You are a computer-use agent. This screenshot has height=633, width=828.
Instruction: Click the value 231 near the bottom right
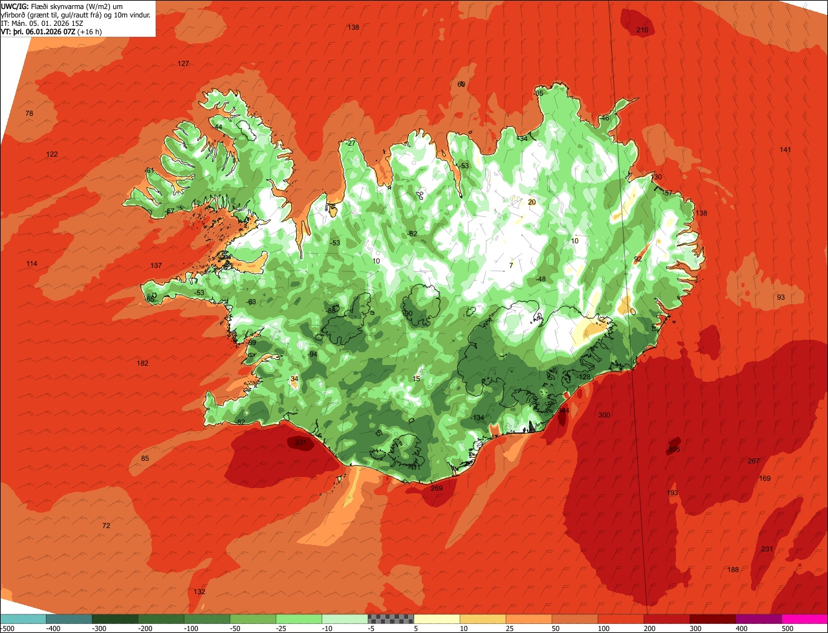tap(767, 549)
